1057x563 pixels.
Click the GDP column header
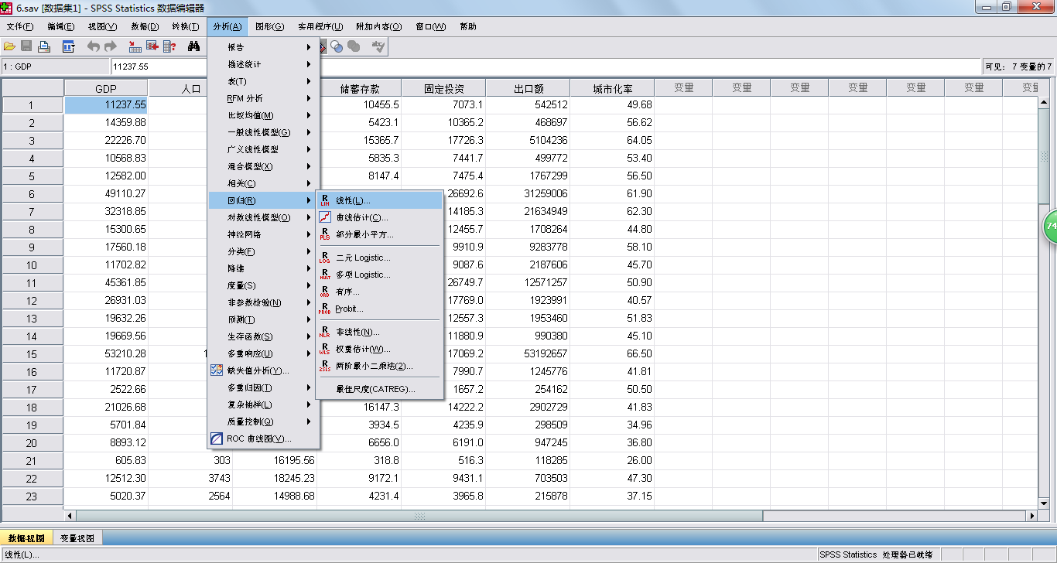tap(106, 87)
